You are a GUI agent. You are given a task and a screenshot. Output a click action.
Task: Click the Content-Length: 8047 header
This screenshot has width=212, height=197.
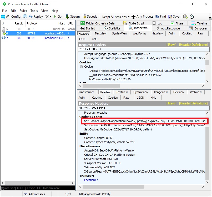(x=98, y=138)
